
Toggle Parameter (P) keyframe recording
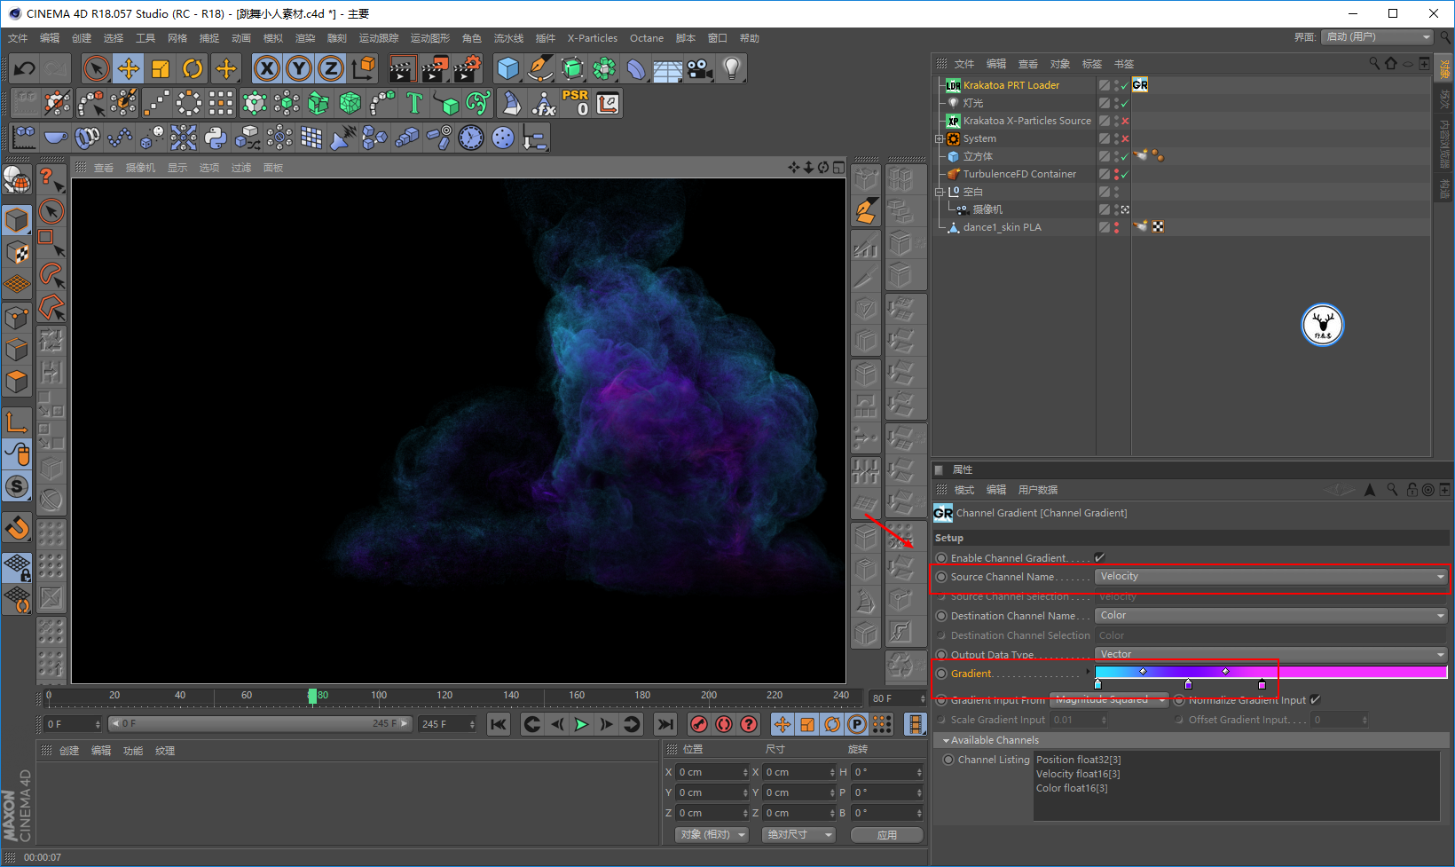point(857,724)
